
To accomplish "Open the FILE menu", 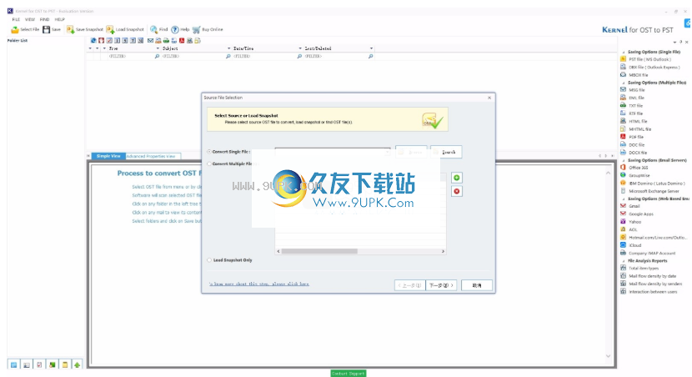I will click(16, 19).
